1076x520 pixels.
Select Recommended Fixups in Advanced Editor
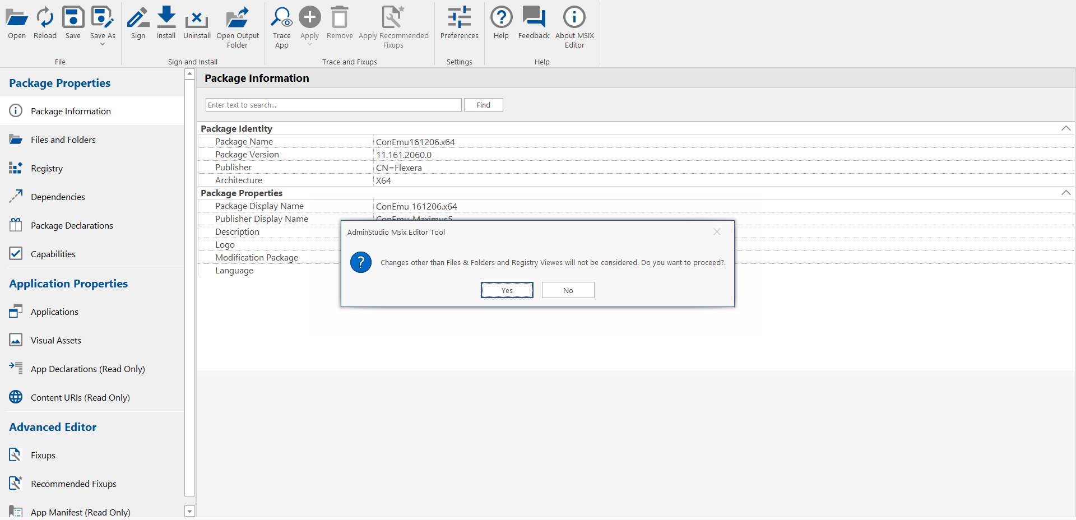[x=73, y=484]
